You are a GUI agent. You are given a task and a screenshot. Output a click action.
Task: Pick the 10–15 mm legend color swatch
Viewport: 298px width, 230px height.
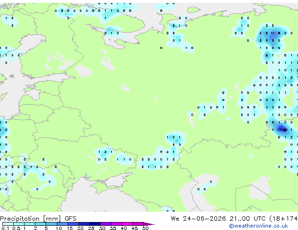click(63, 224)
